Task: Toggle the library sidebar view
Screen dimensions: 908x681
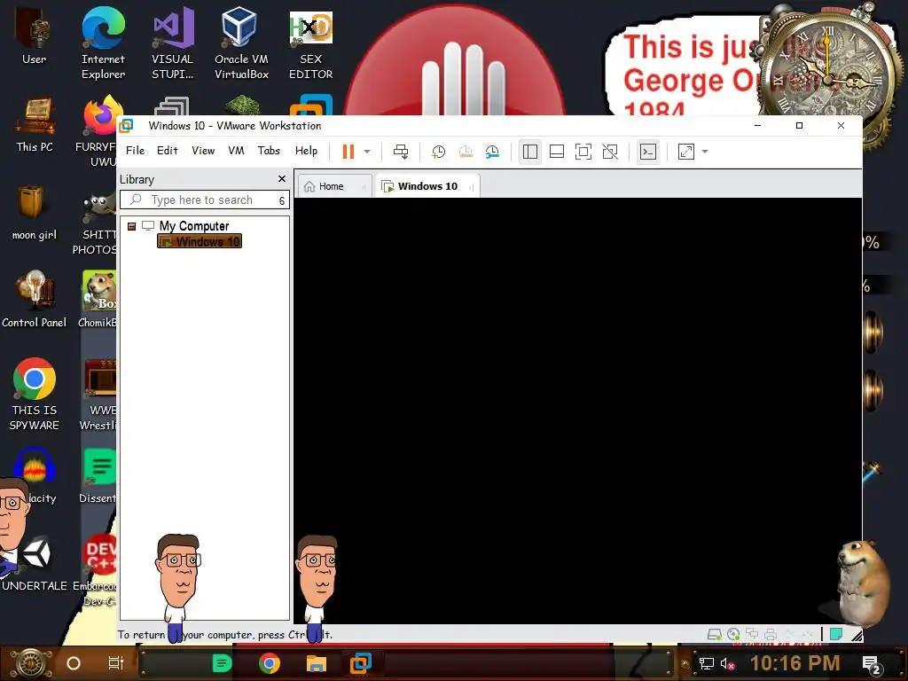Action: tap(530, 152)
